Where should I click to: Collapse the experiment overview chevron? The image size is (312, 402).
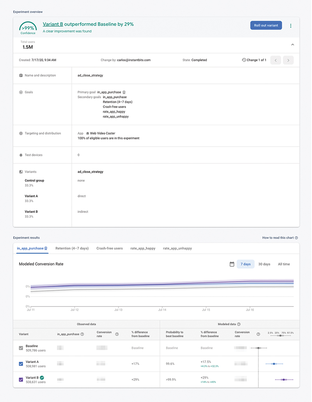292,44
